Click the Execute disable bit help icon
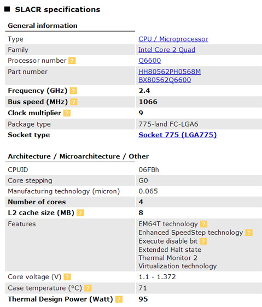Viewport: 262px width, 307px height. pyautogui.click(x=203, y=241)
